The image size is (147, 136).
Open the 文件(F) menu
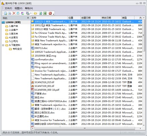tap(8, 8)
